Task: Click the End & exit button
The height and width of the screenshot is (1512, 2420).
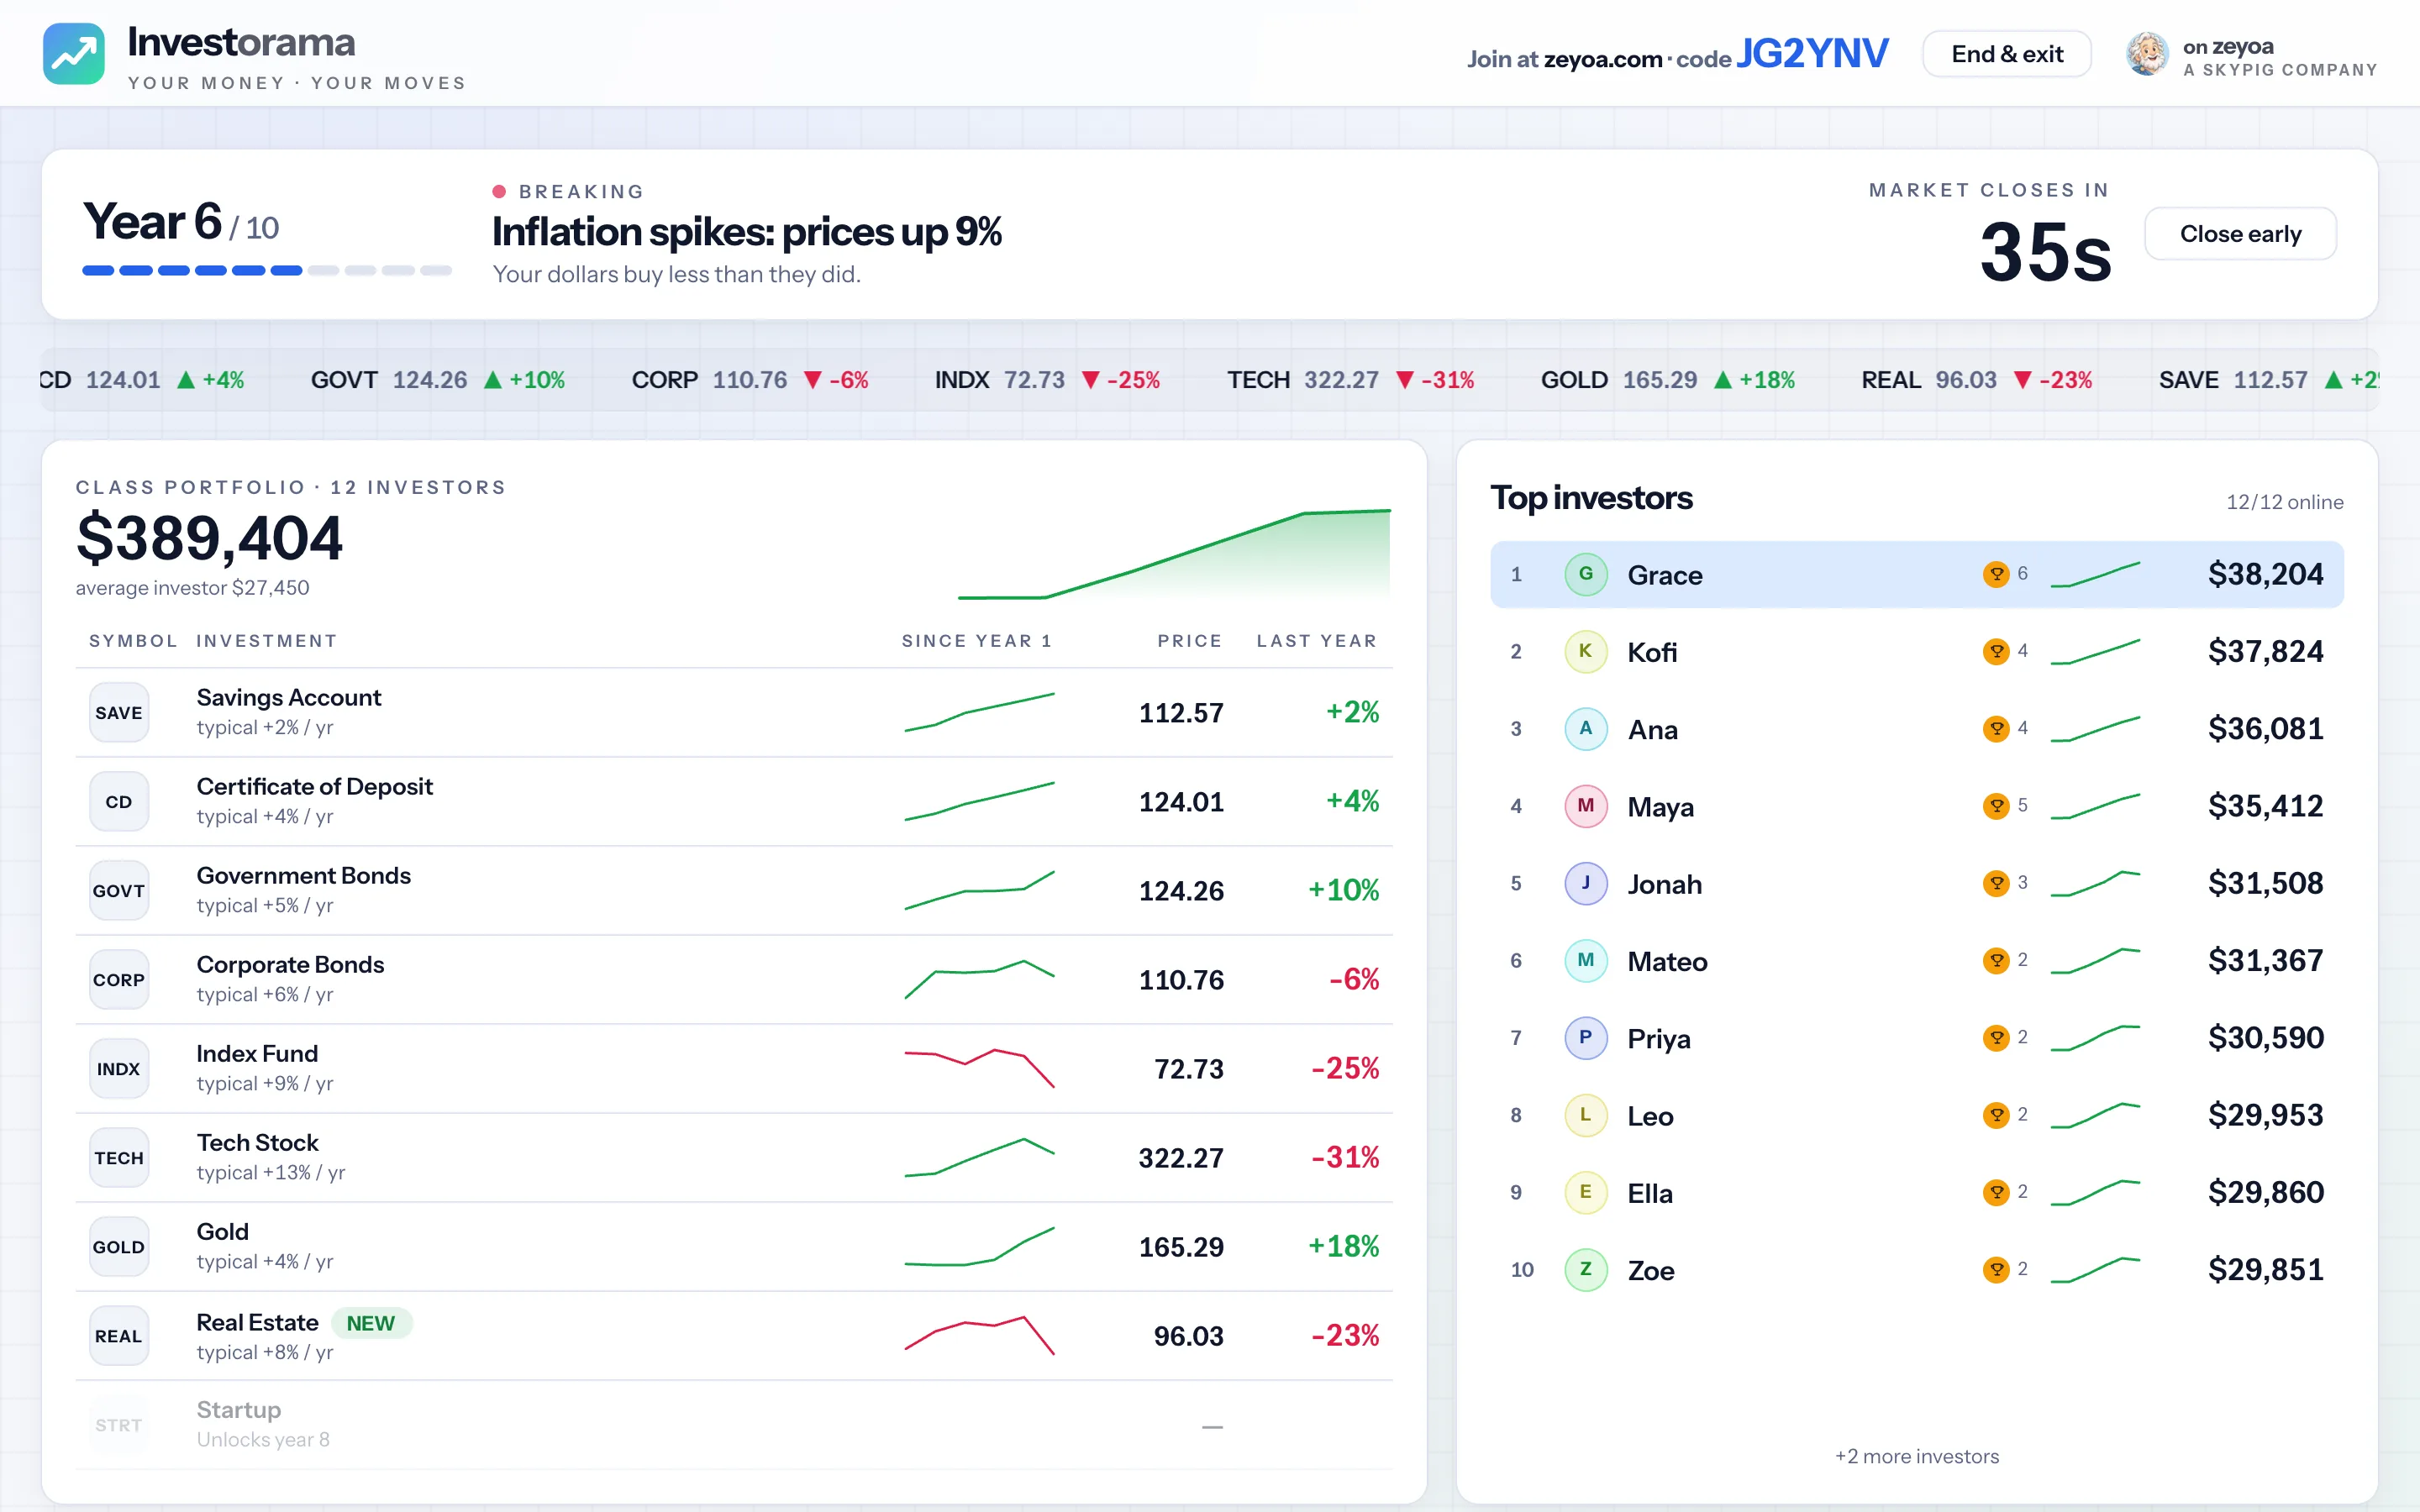Action: 2007,54
